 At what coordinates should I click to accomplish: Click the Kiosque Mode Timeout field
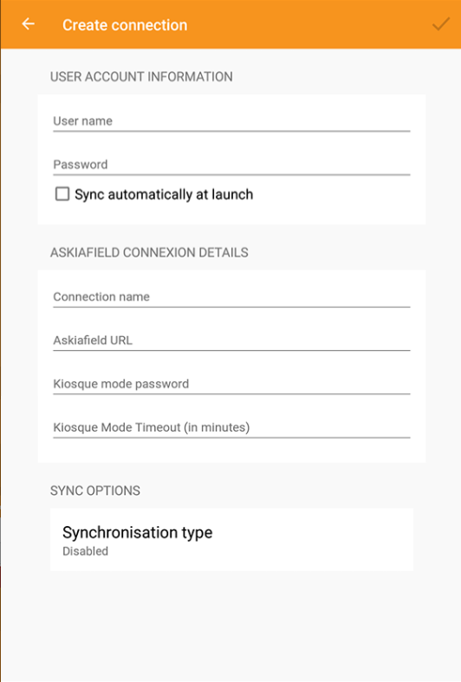click(231, 427)
